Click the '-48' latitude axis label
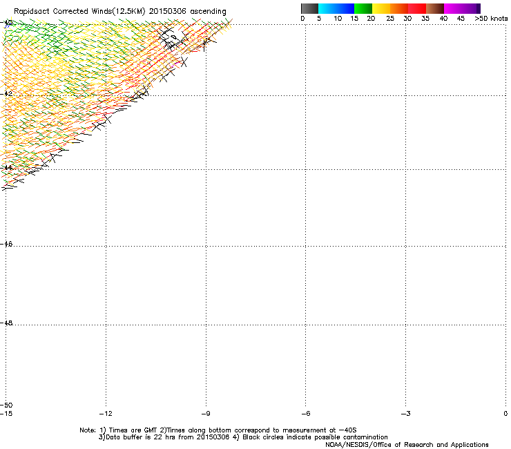The width and height of the screenshot is (511, 449). point(6,323)
